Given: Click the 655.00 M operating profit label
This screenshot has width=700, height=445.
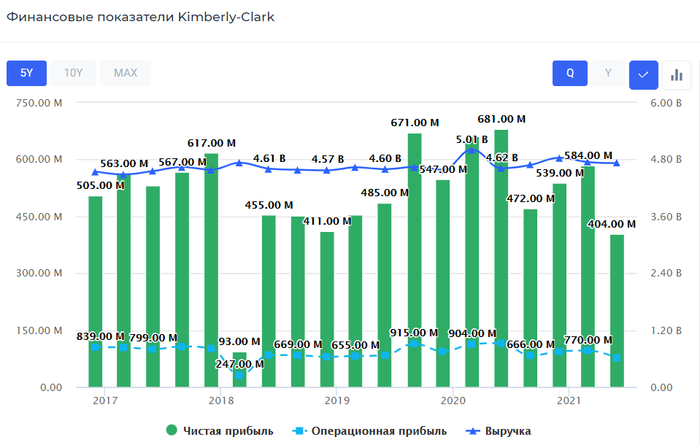Looking at the screenshot, I should click(x=355, y=345).
